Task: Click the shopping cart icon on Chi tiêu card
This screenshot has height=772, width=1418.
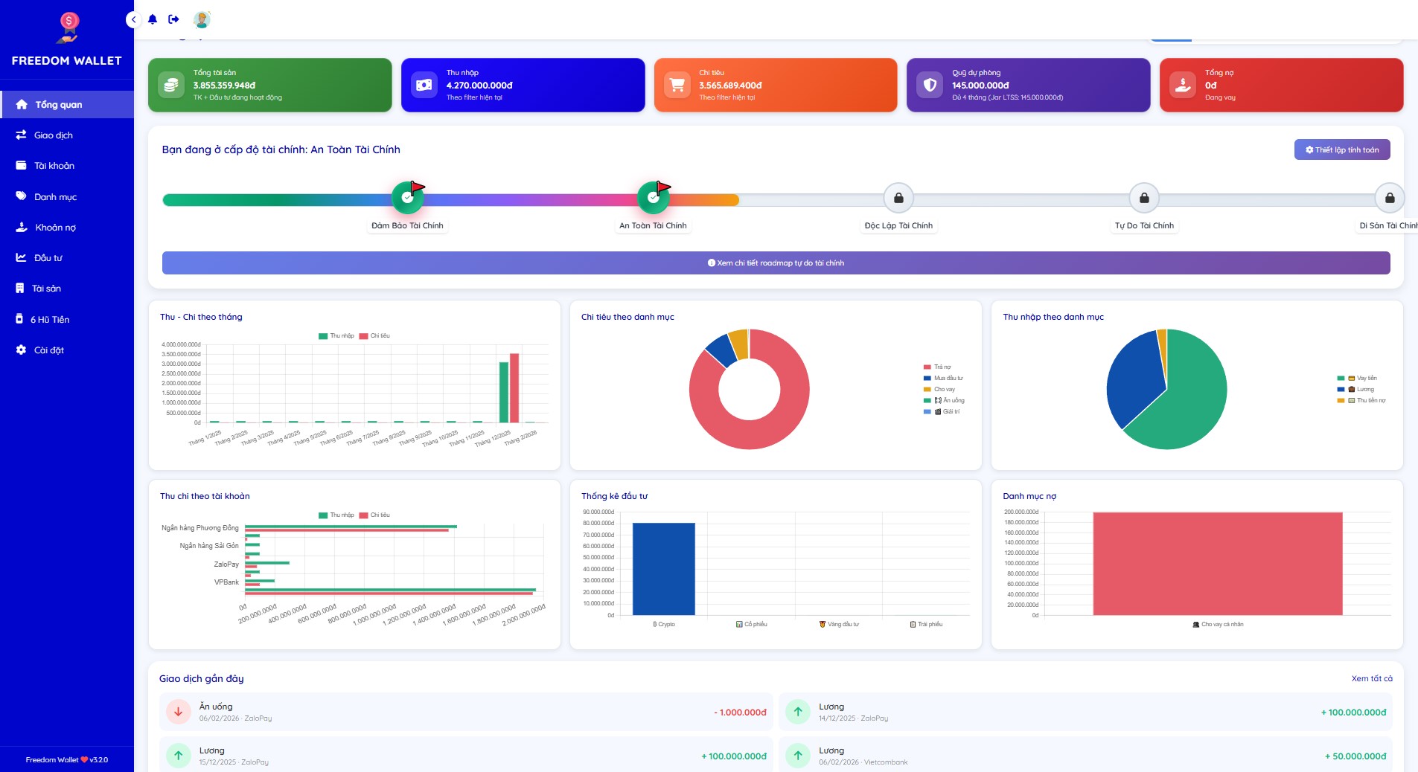Action: 677,84
